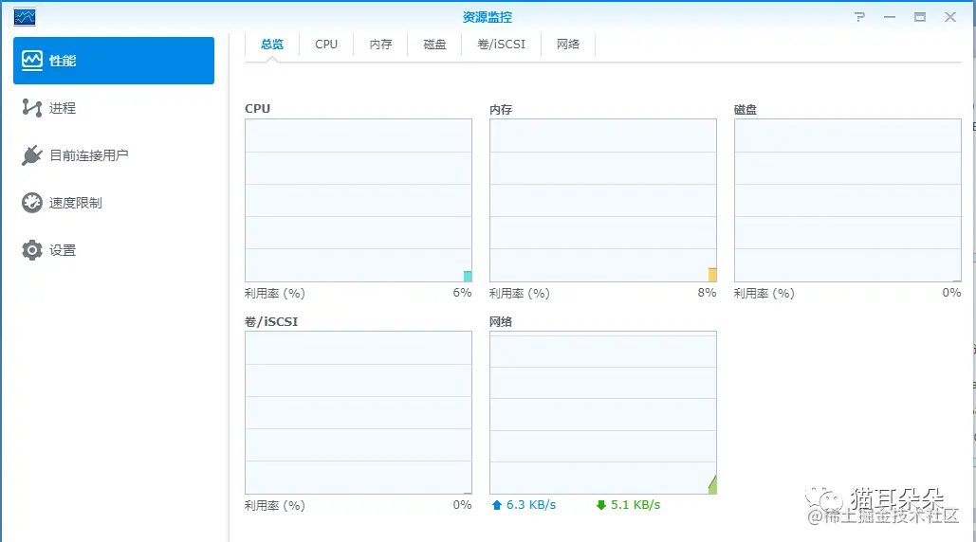Viewport: 976px width, 542px height.
Task: Minimize the 资源监控 window
Action: [x=890, y=17]
